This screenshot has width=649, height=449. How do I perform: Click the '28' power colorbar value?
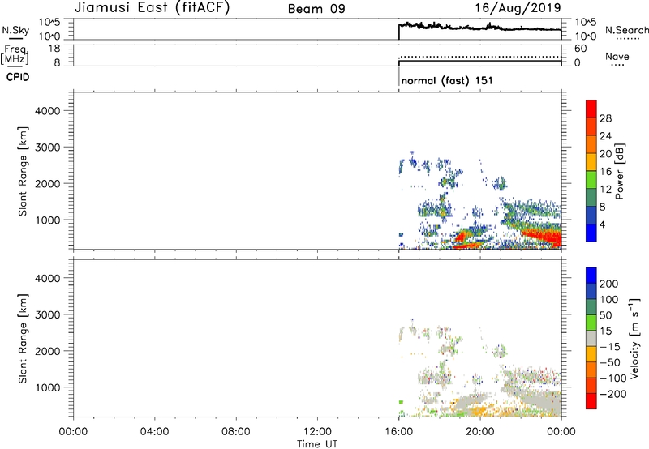pyautogui.click(x=605, y=118)
